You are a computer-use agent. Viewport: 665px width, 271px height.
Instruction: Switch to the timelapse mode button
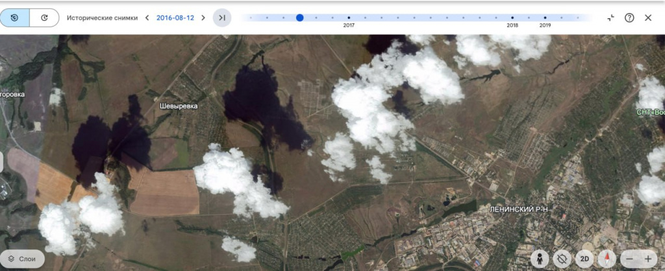(x=44, y=18)
